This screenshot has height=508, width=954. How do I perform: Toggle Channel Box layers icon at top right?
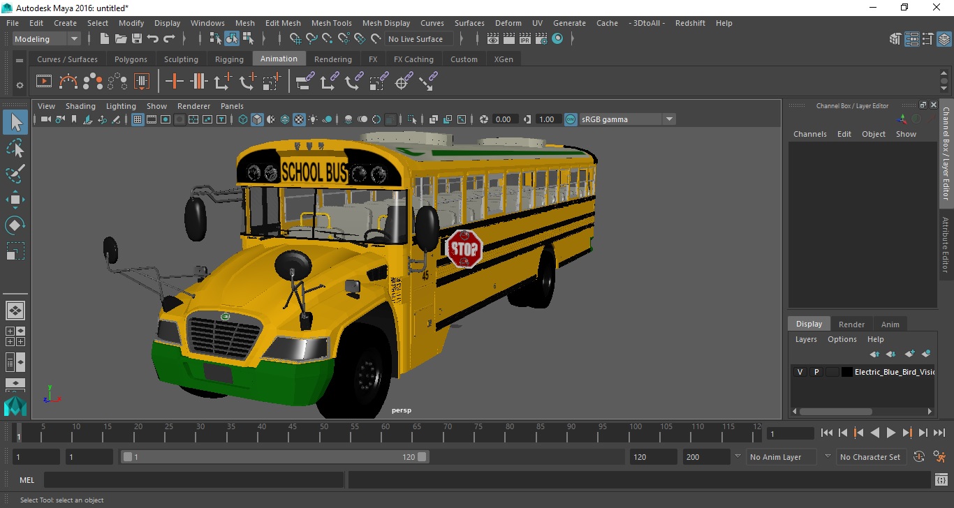point(944,39)
